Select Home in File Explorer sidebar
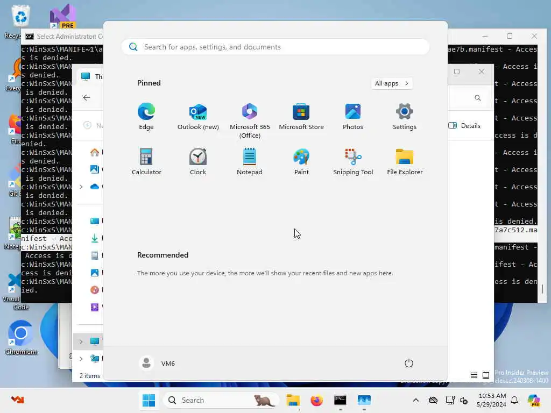This screenshot has width=551, height=413. [95, 152]
